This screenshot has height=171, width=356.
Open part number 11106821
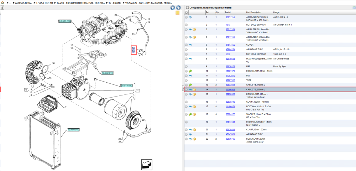pos(230,107)
